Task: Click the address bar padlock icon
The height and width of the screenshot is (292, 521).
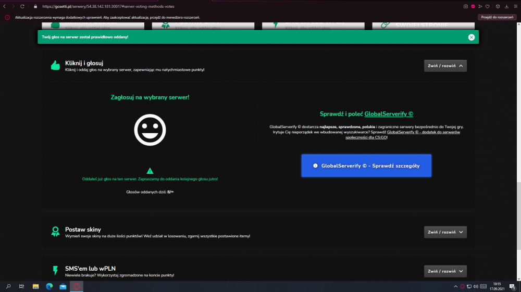Action: pos(35,6)
